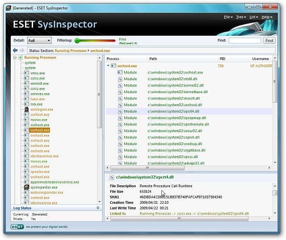Screen dimensions: 286x240
Task: Open the Detail level dropdown
Action: [x=39, y=40]
